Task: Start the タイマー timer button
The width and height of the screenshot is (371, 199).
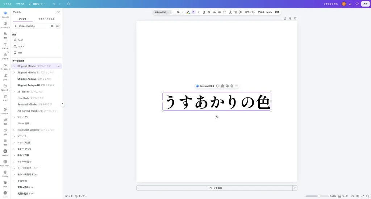Action: click(81, 196)
